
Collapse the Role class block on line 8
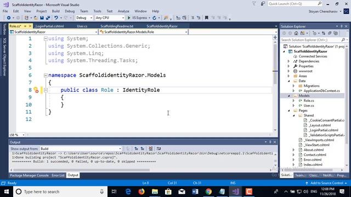46,90
